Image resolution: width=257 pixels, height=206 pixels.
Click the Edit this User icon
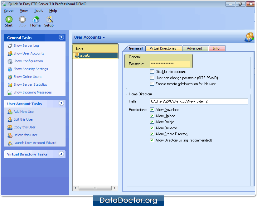[x=10, y=120]
